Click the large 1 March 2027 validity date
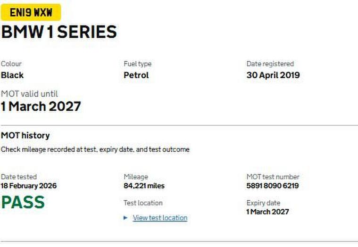The height and width of the screenshot is (247, 358). (41, 106)
